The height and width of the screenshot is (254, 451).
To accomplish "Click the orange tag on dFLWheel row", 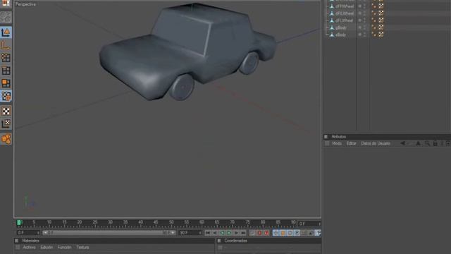I will pyautogui.click(x=374, y=20).
